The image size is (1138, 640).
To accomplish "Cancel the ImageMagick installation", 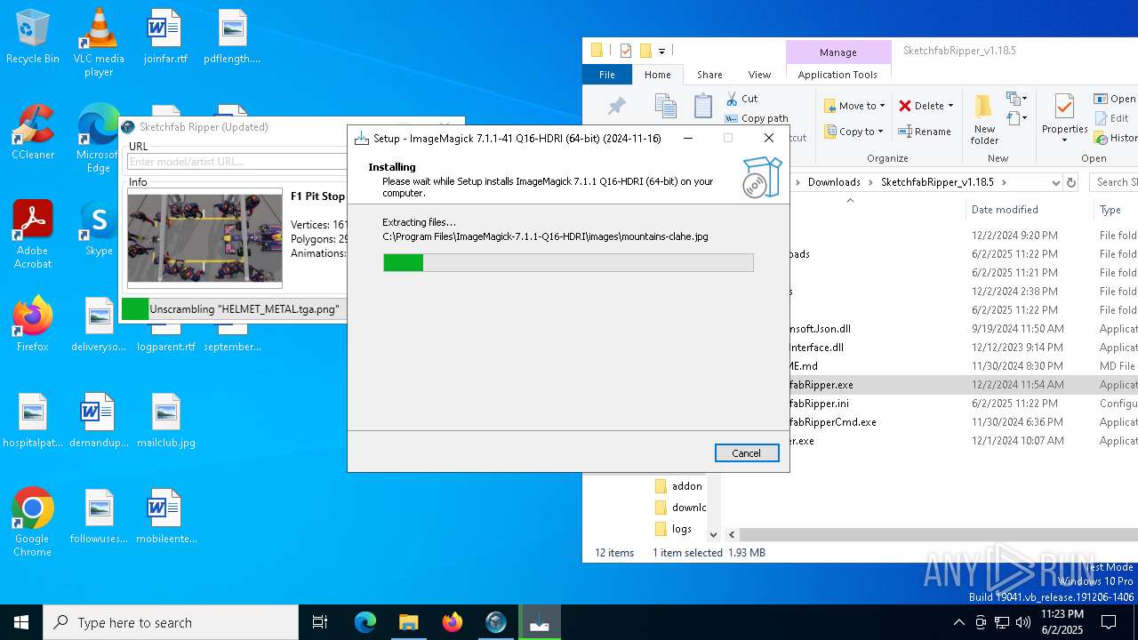I will [747, 453].
